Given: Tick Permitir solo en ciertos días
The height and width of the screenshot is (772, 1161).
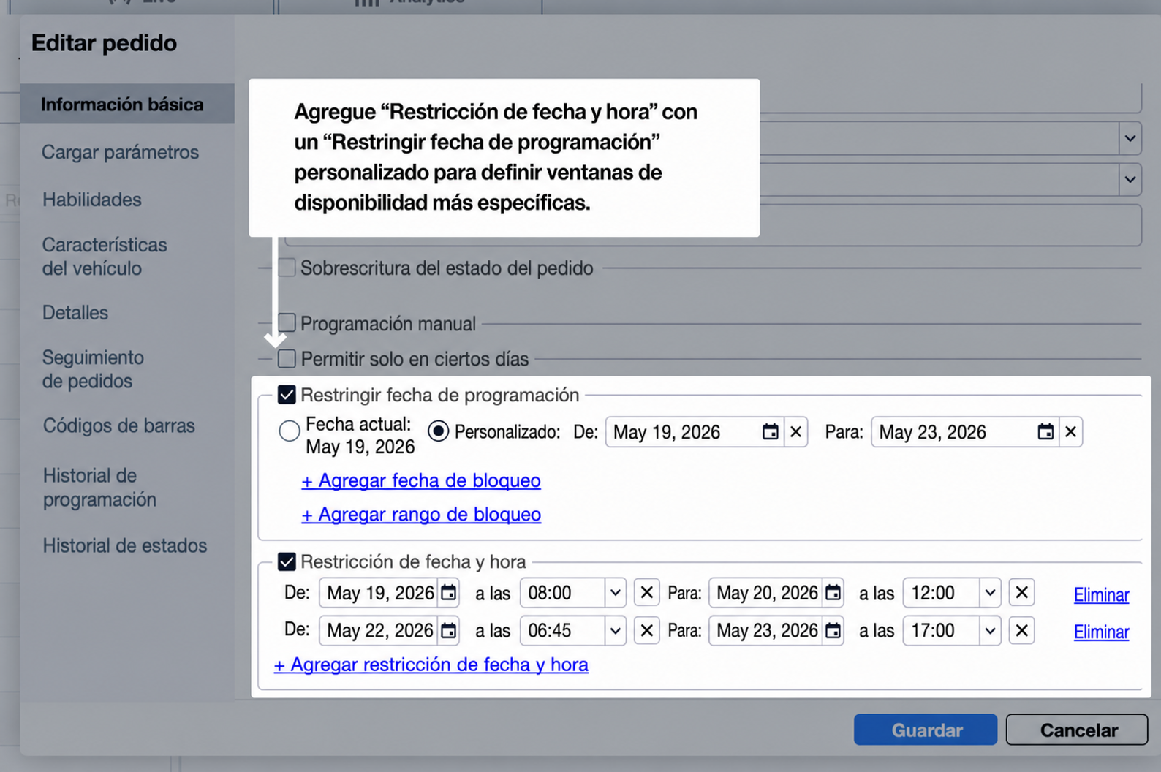Looking at the screenshot, I should click(287, 358).
